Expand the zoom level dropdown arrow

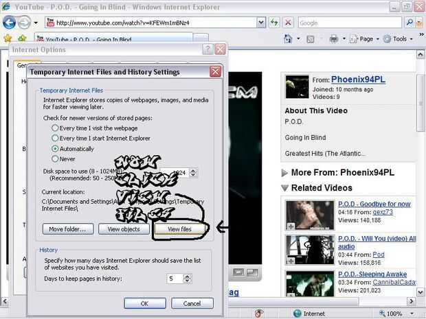point(412,314)
